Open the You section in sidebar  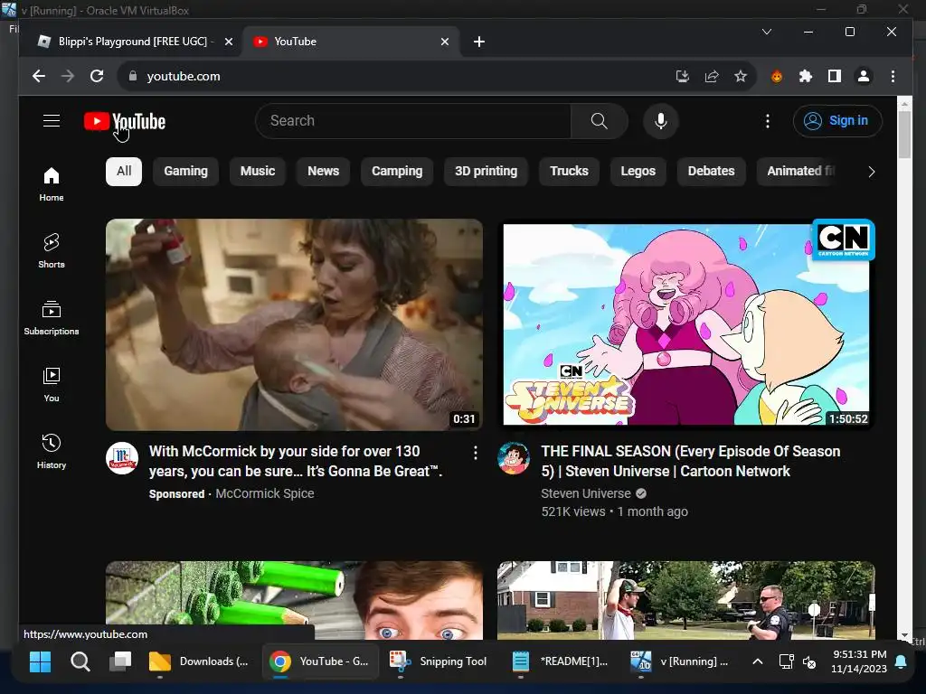point(52,385)
